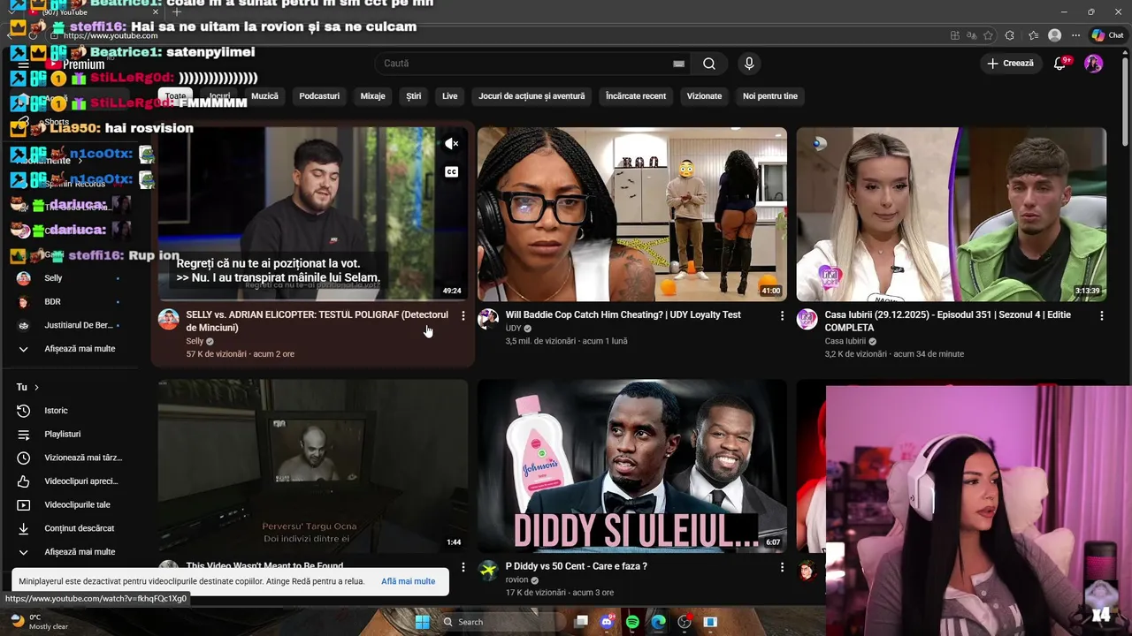Click the Windows taskbar Search box
The image size is (1132, 636).
point(501,622)
